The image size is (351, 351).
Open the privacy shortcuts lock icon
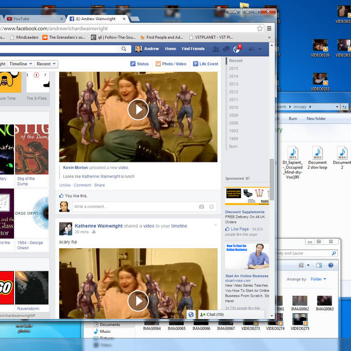click(252, 49)
